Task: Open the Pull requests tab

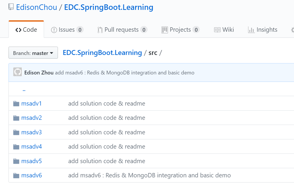Action: coord(122,30)
